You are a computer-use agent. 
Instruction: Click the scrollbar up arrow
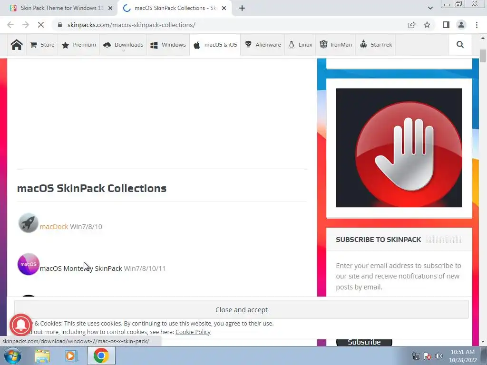[x=483, y=38]
